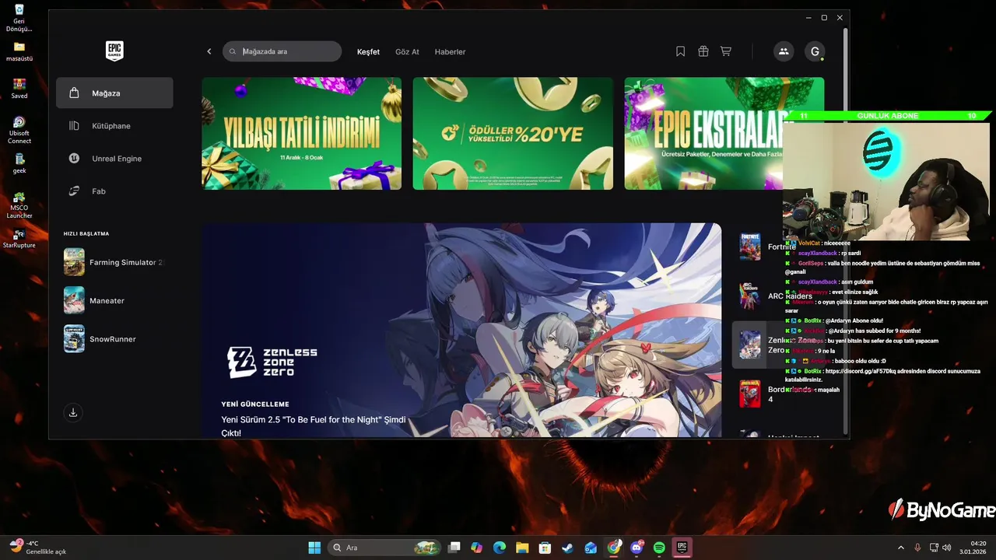
Task: Open the shopping cart icon
Action: (x=725, y=51)
